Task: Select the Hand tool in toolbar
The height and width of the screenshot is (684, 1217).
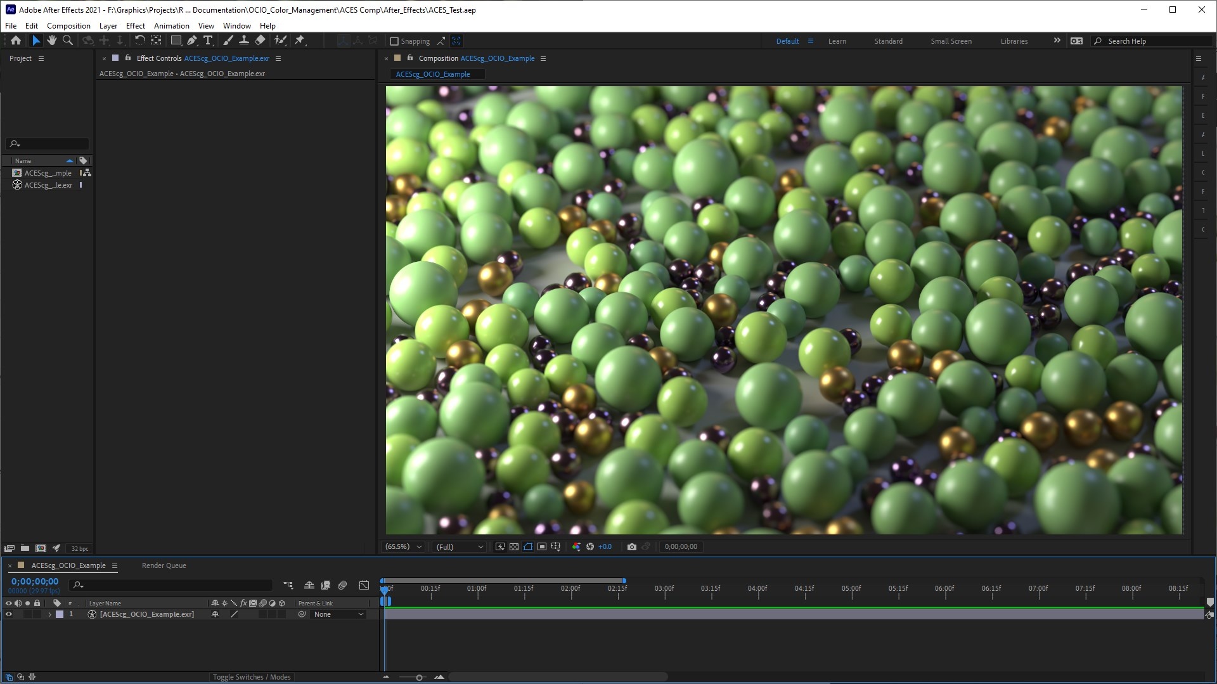Action: 51,41
